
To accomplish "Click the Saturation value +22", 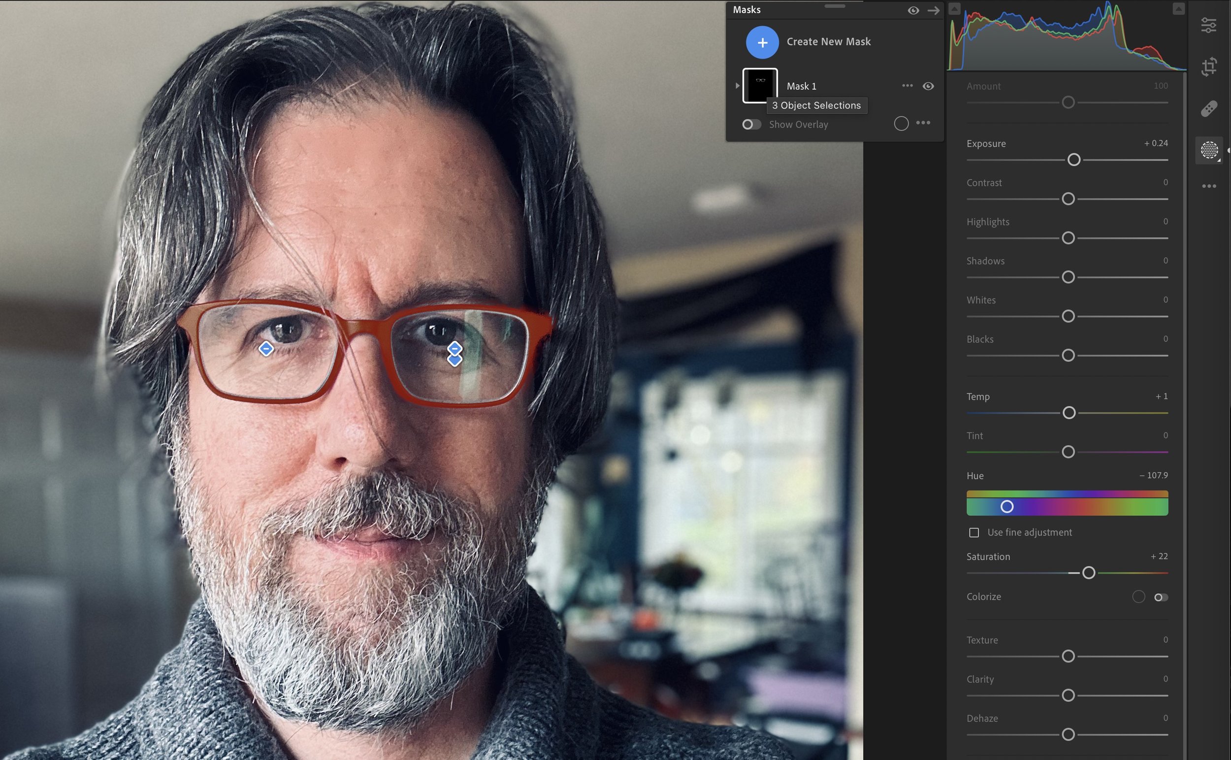I will pyautogui.click(x=1159, y=557).
